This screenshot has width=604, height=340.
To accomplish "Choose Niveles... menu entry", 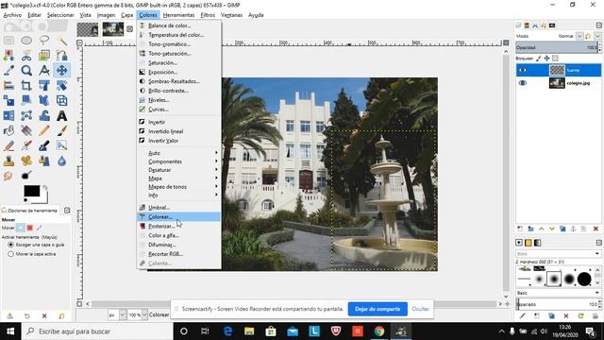I will [179, 100].
